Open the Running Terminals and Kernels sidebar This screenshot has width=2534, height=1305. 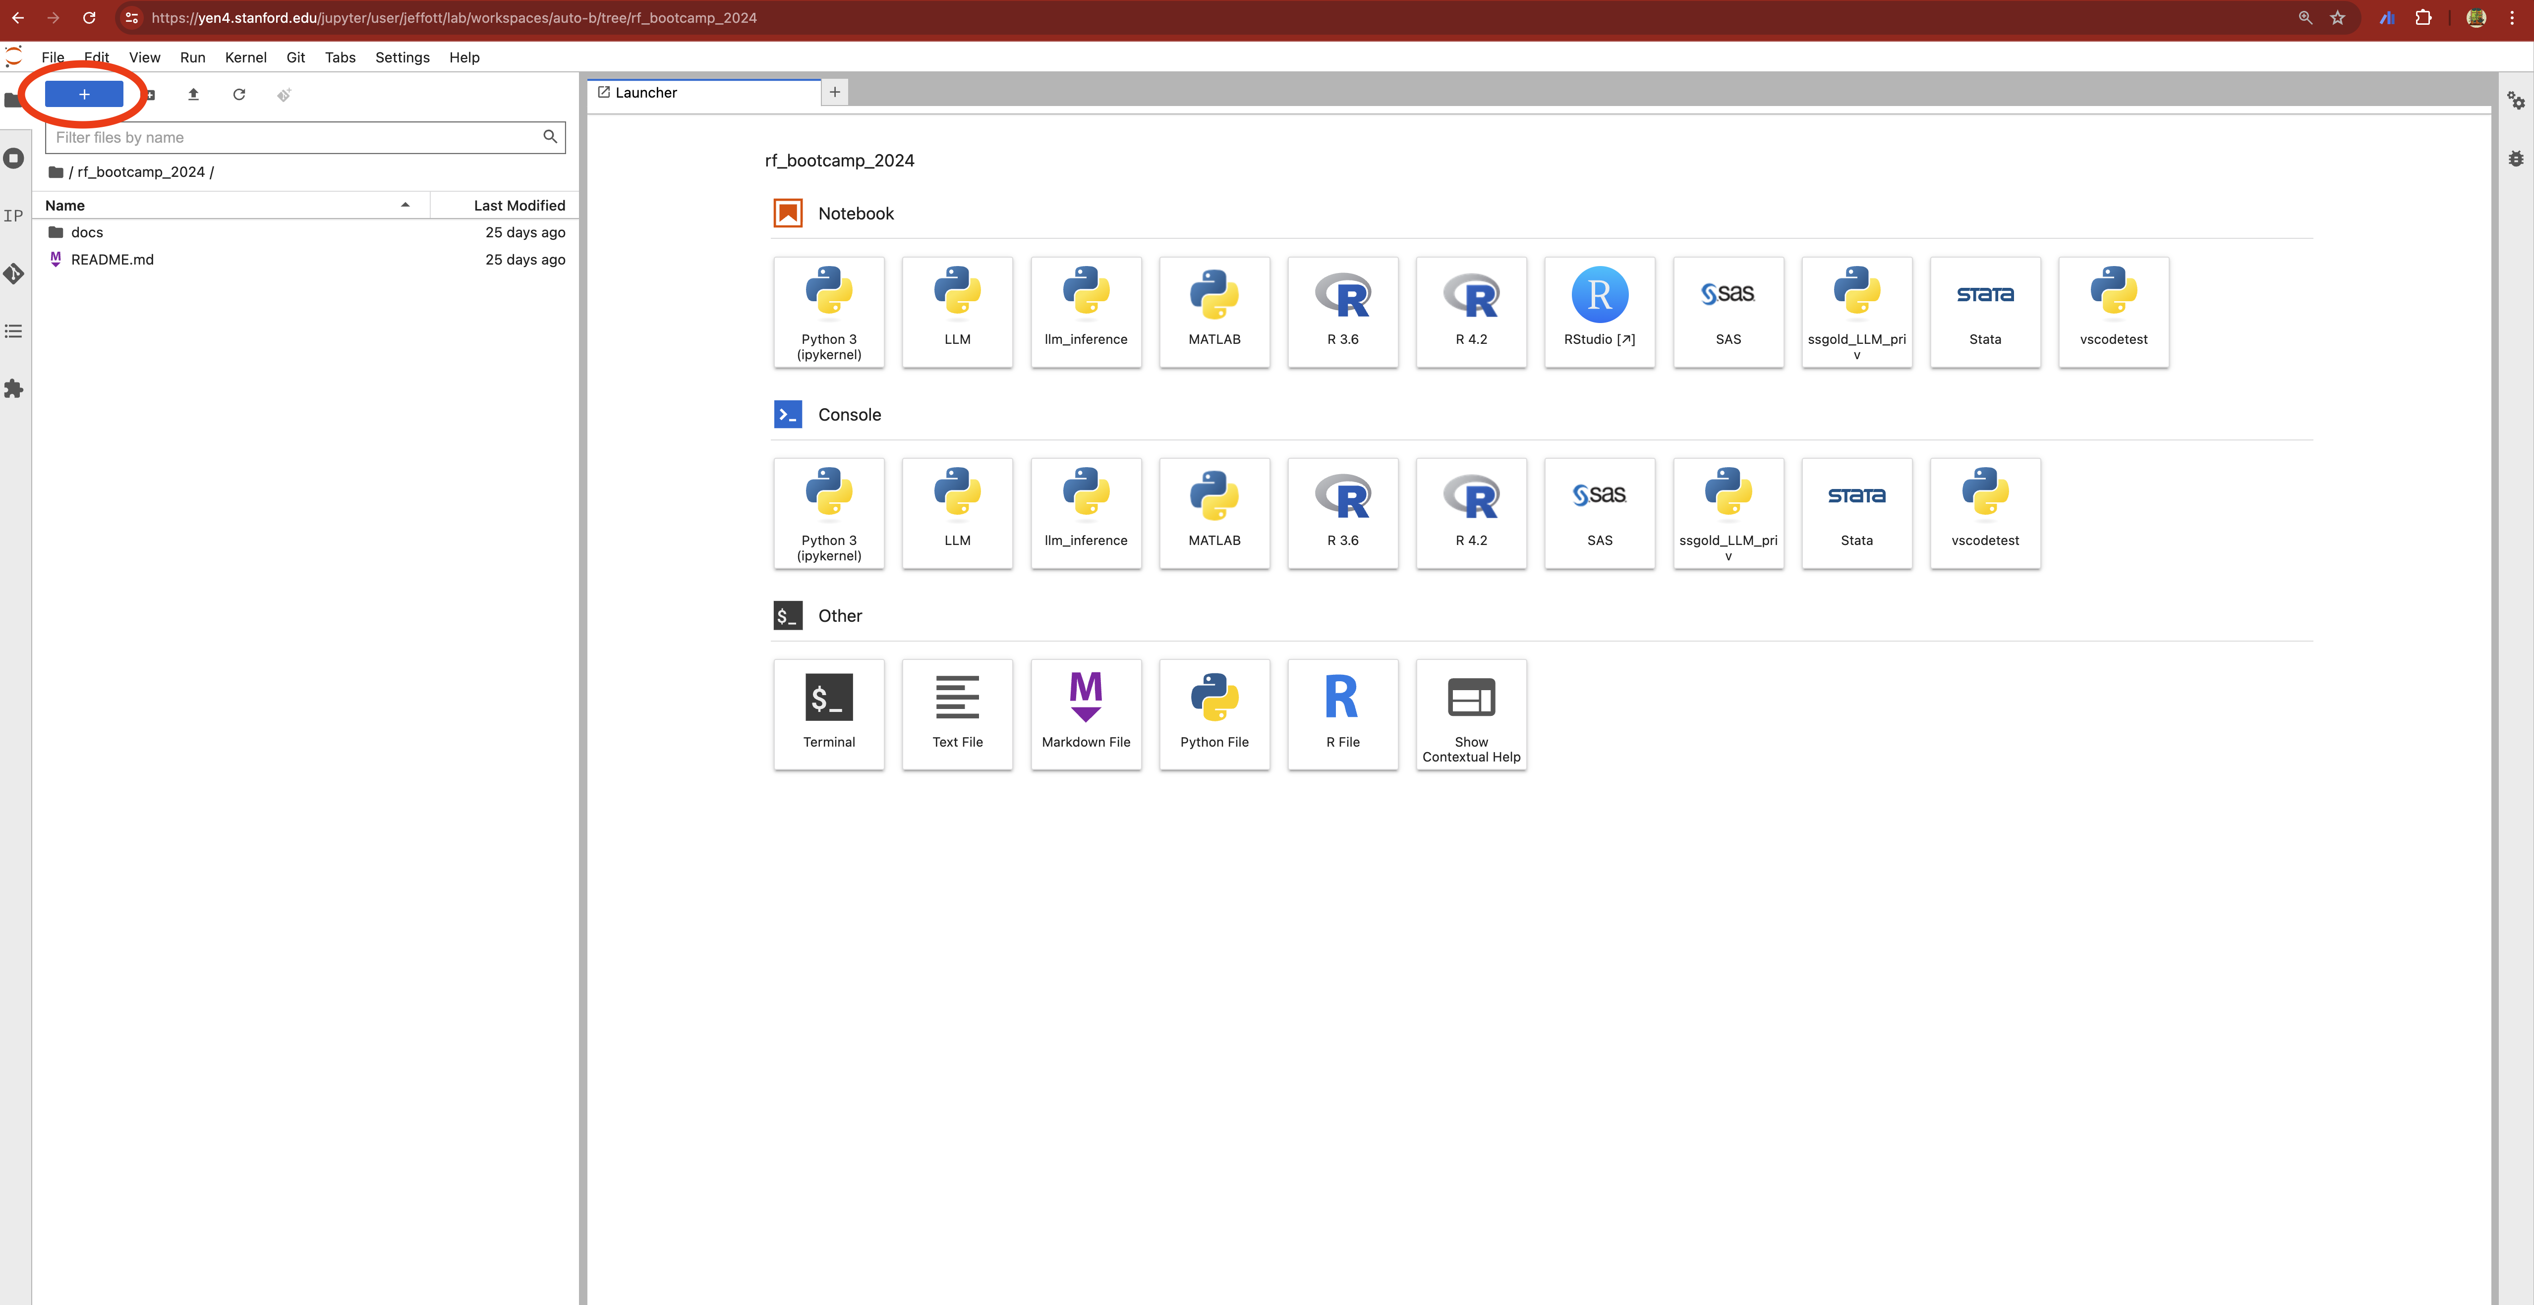[x=14, y=159]
